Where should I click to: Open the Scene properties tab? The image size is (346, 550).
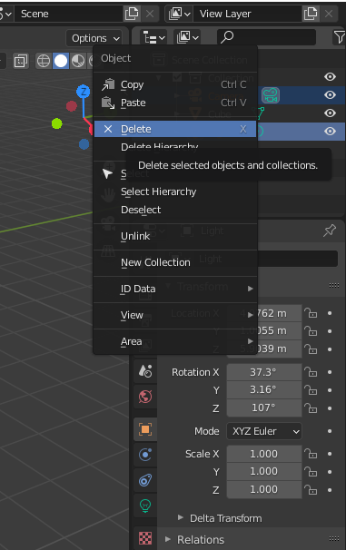pos(145,371)
